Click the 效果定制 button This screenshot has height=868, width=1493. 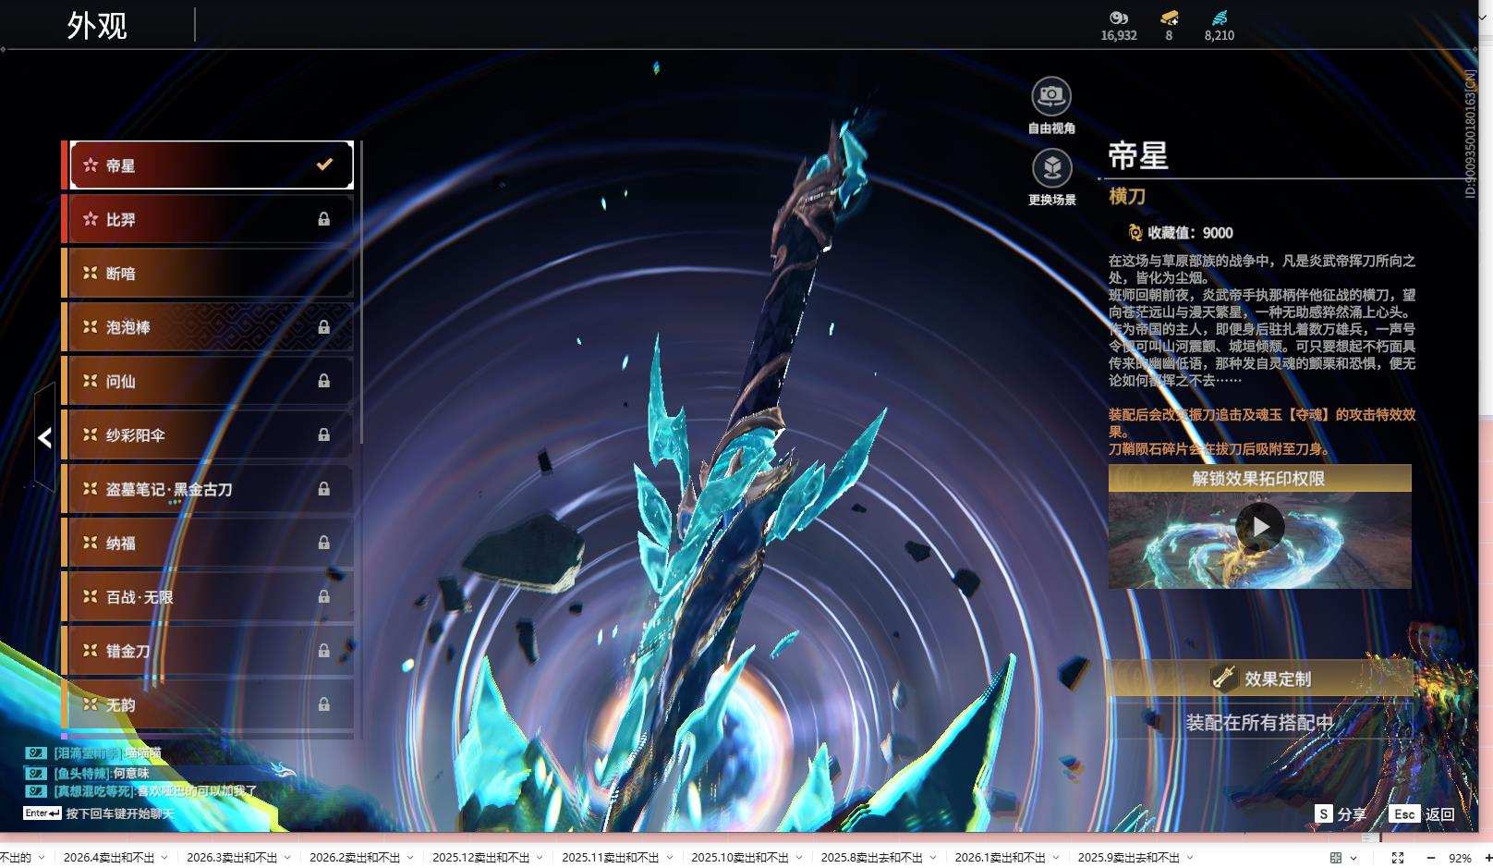[x=1259, y=679]
